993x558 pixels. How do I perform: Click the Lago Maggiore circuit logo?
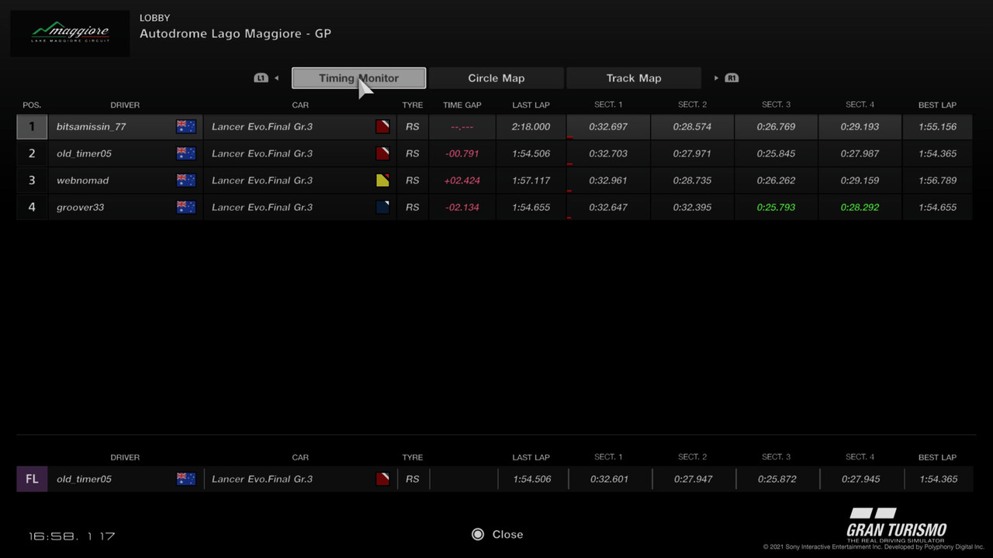(x=70, y=33)
